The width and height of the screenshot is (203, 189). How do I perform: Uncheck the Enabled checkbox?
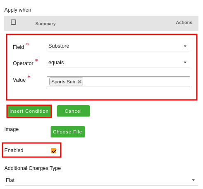[x=54, y=150]
